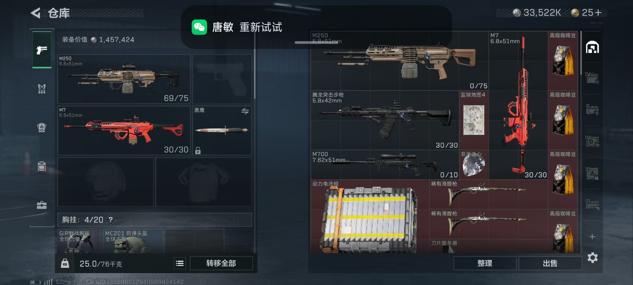
Task: Toggle the lock on 黑鹰 knife slot
Action: tap(198, 150)
